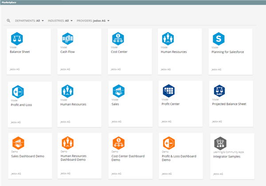Screen dimensions: 266x186
Task: Click the Profit Center grid icon
Action: click(168, 91)
